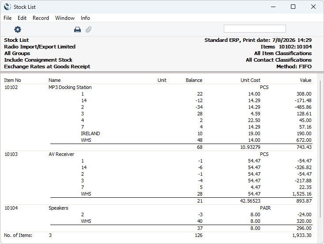The image size is (324, 244).
Task: Click the Item No column header
Action: click(13, 80)
